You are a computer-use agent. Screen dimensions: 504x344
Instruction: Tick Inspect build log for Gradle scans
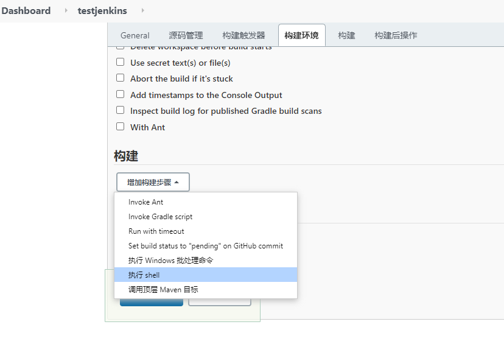coord(120,110)
